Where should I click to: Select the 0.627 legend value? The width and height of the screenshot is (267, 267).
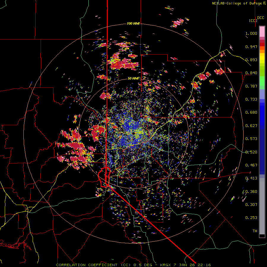(x=251, y=125)
